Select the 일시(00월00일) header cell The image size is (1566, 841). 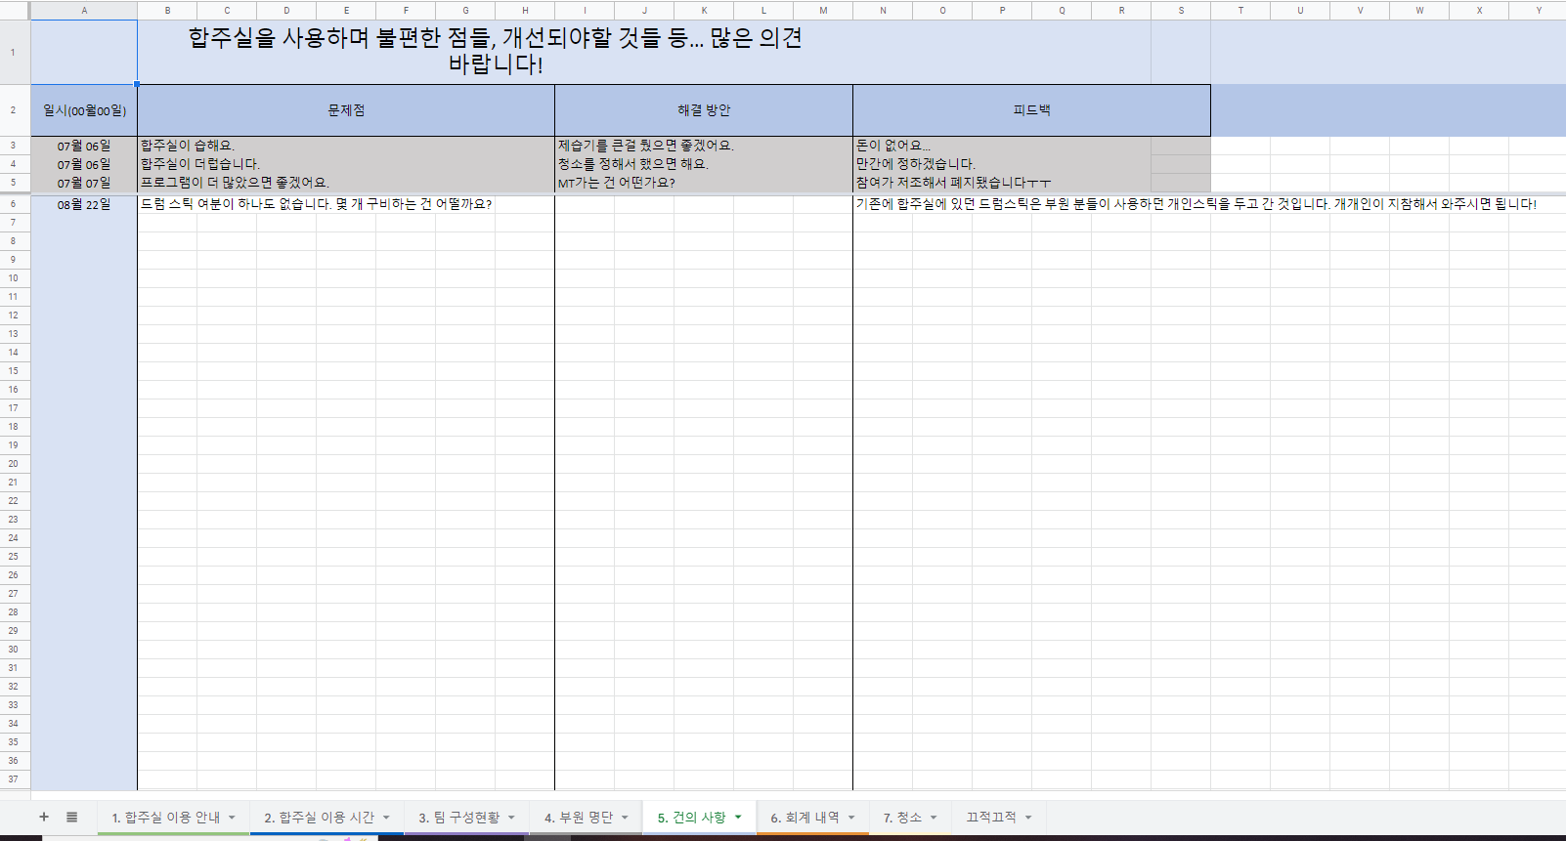coord(84,110)
